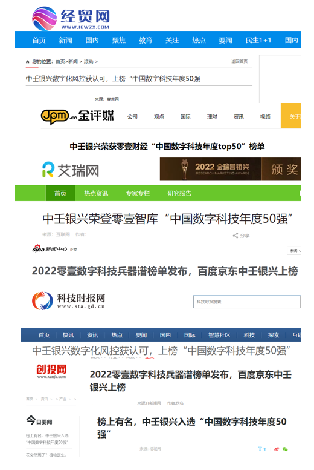
Task: Click the 经贸网 globe logo
Action: point(45,19)
